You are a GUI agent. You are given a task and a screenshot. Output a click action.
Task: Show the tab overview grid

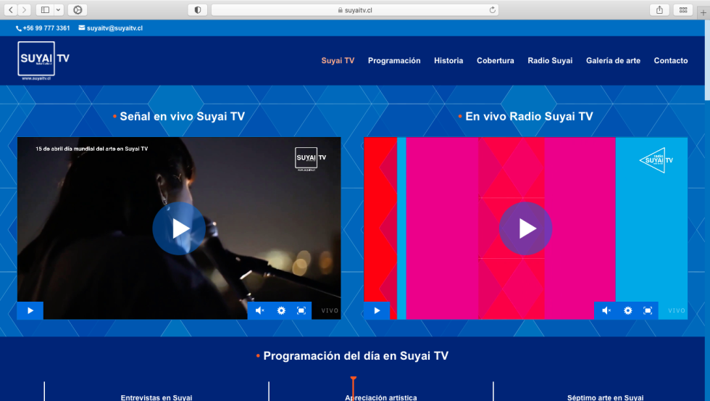pyautogui.click(x=682, y=10)
